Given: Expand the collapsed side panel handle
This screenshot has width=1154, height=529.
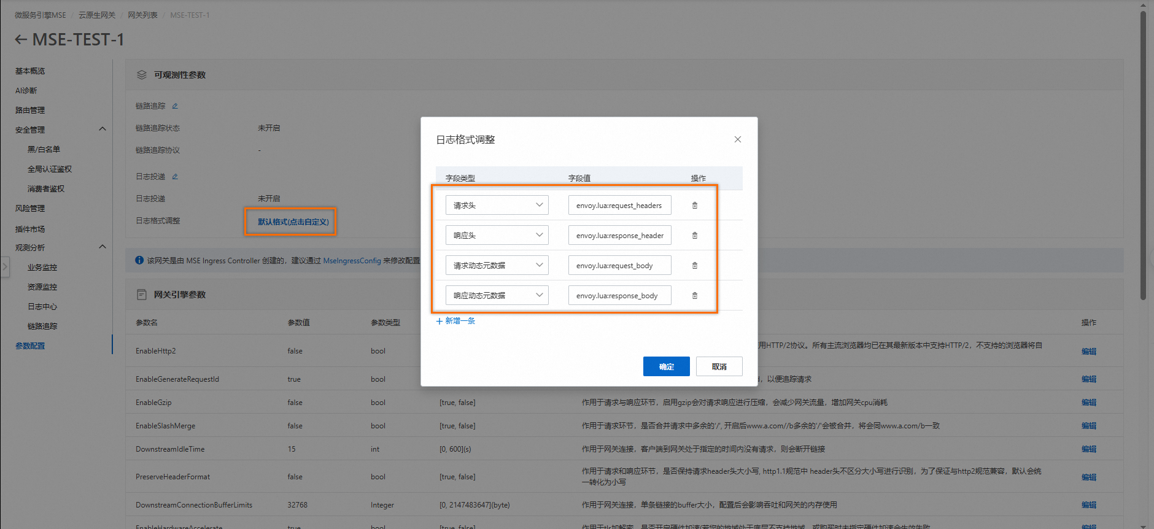Looking at the screenshot, I should point(5,267).
